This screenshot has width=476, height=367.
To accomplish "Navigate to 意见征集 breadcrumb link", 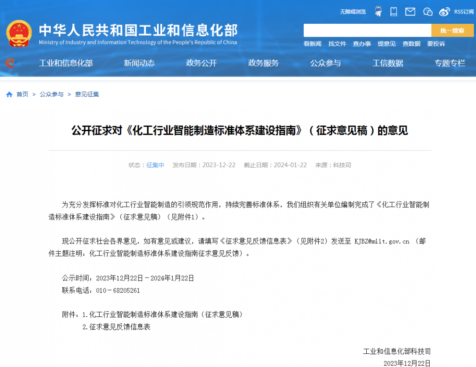I will tap(87, 94).
